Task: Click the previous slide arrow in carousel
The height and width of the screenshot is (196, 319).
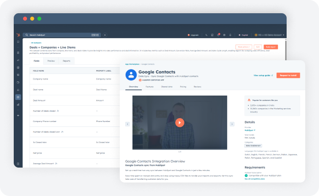Action: pyautogui.click(x=128, y=124)
